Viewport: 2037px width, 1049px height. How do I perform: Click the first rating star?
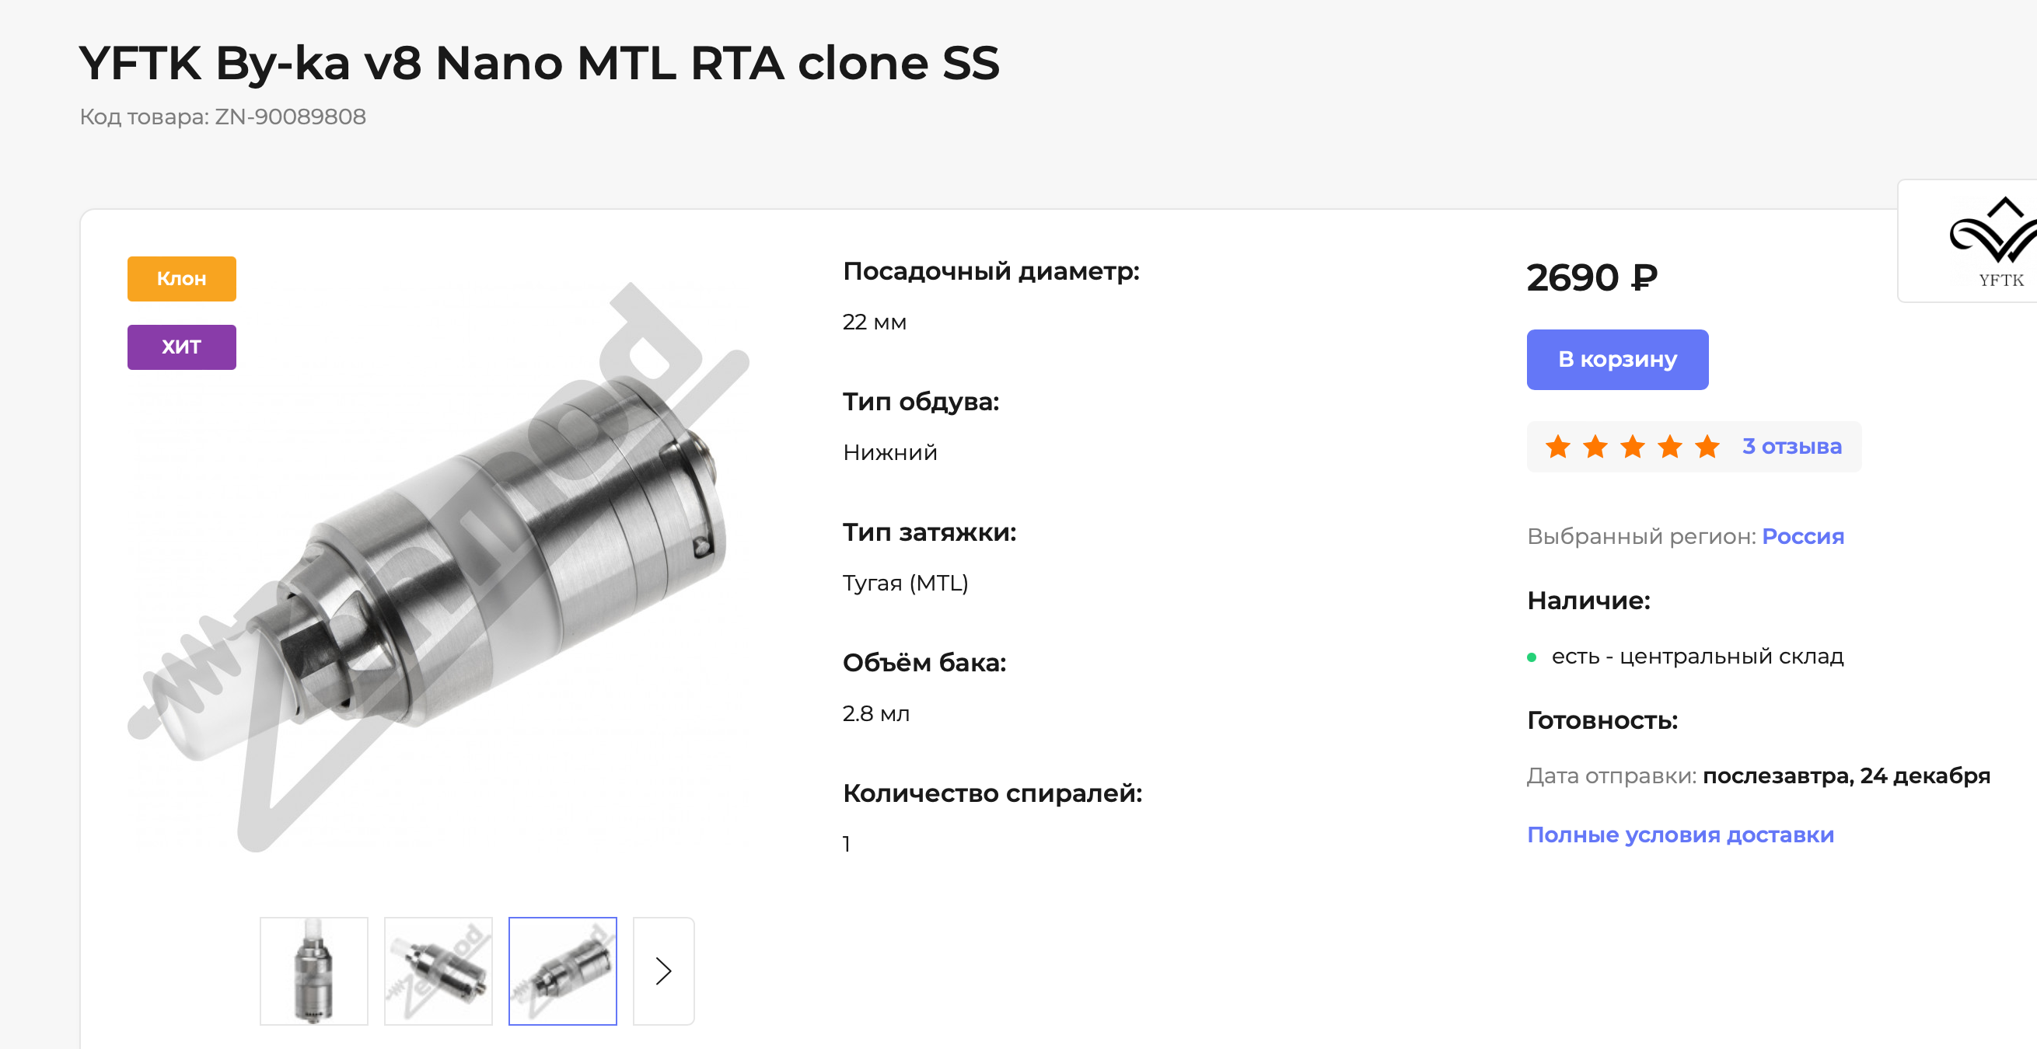click(x=1558, y=447)
